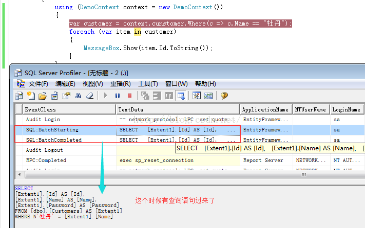This screenshot has width=365, height=228.
Task: Select the RPC:Completed event row
Action: click(x=190, y=161)
